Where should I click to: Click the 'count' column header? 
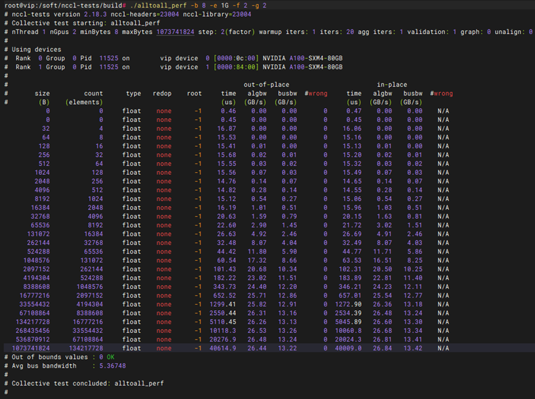click(93, 93)
